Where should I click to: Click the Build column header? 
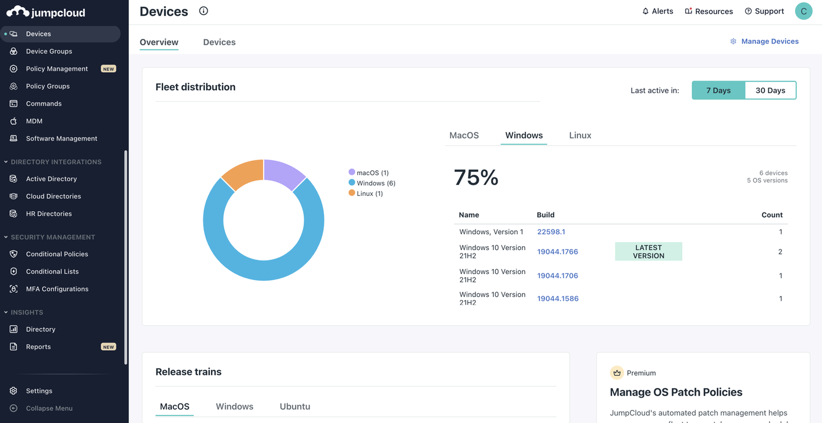tap(546, 215)
